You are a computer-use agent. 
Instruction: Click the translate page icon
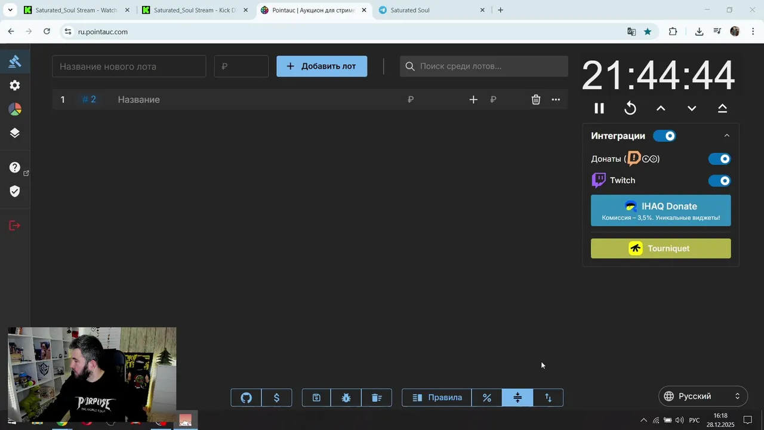(x=631, y=32)
